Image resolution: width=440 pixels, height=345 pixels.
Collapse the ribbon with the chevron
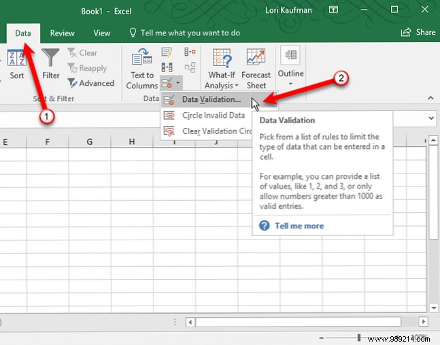(x=430, y=98)
